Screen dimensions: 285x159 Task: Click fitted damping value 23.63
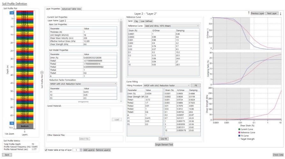tap(194, 130)
